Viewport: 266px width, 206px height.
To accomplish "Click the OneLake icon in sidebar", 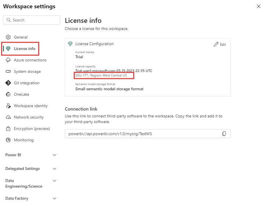I will (8, 94).
